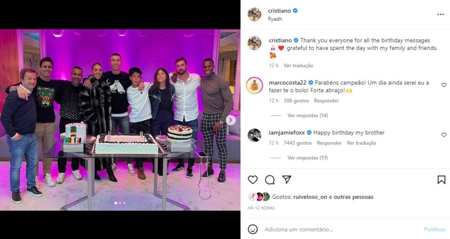
Task: Translate the caption with Ver tradução
Action: click(298, 65)
